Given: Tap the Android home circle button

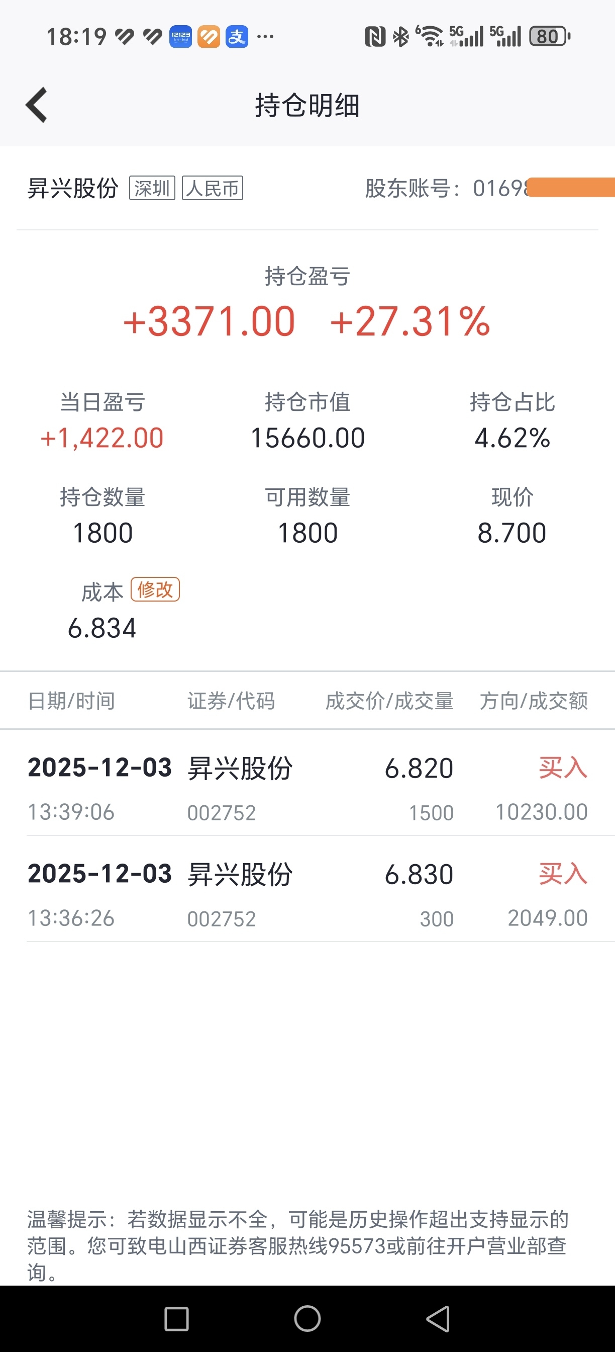Looking at the screenshot, I should pos(307,1318).
